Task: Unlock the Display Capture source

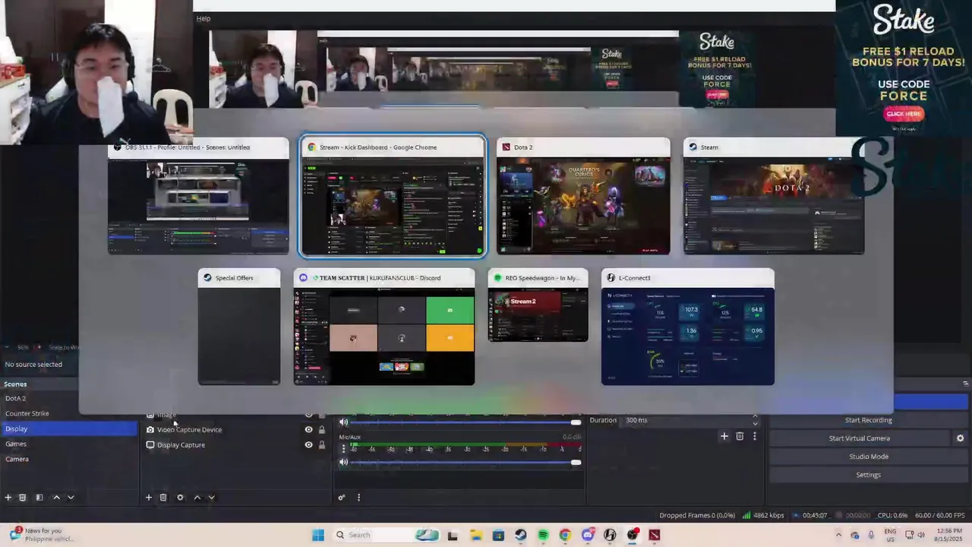Action: click(x=322, y=445)
